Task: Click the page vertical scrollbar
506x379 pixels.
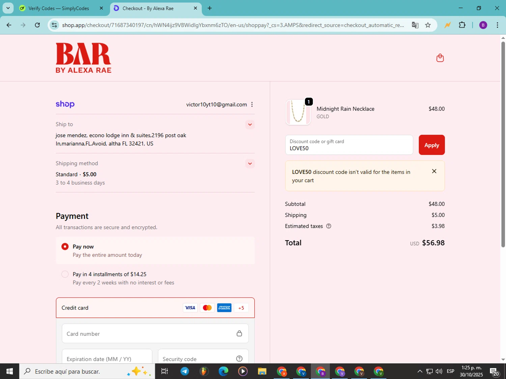Action: (x=503, y=144)
